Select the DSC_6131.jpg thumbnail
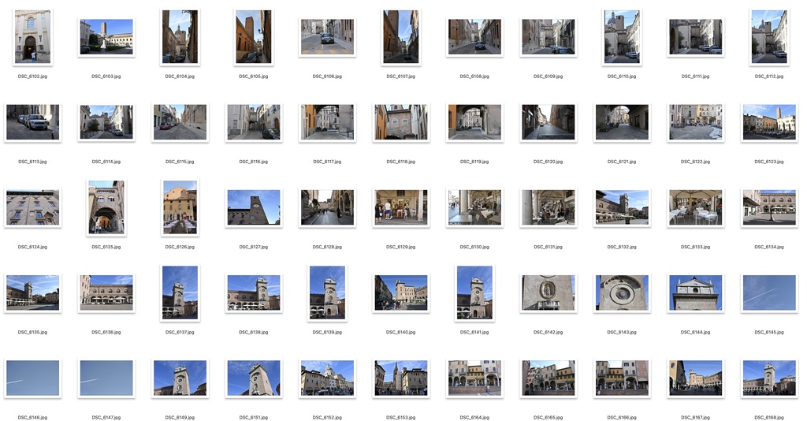Viewport: 807px width, 421px height. tap(548, 207)
